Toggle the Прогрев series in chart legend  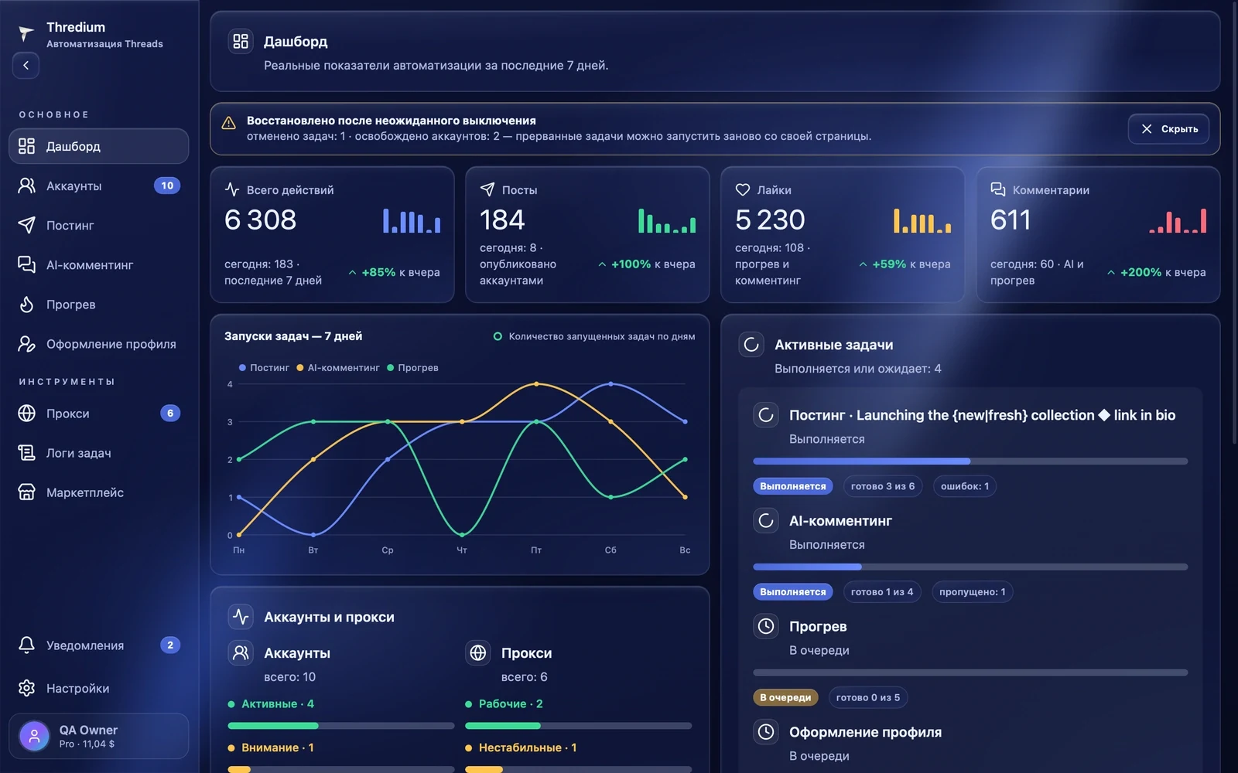coord(412,368)
